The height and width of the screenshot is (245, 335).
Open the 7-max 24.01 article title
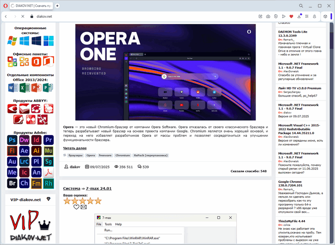pos(99,189)
